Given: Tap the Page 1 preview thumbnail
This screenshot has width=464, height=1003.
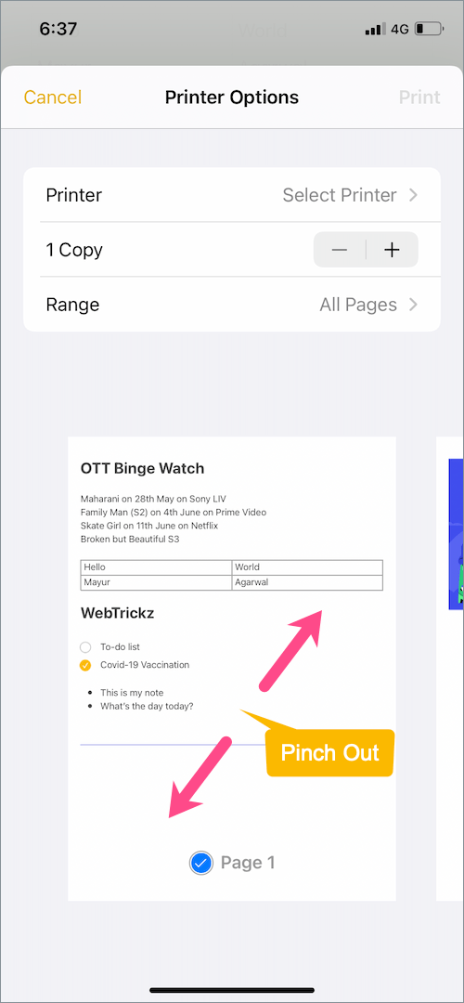Looking at the screenshot, I should pyautogui.click(x=232, y=669).
